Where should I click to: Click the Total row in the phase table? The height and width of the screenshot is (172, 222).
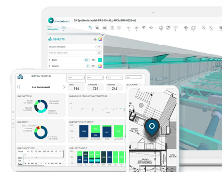pos(41,164)
